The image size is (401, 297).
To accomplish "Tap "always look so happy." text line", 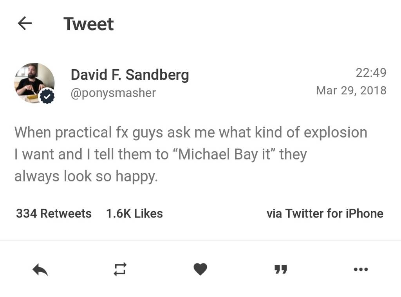I will tap(86, 176).
